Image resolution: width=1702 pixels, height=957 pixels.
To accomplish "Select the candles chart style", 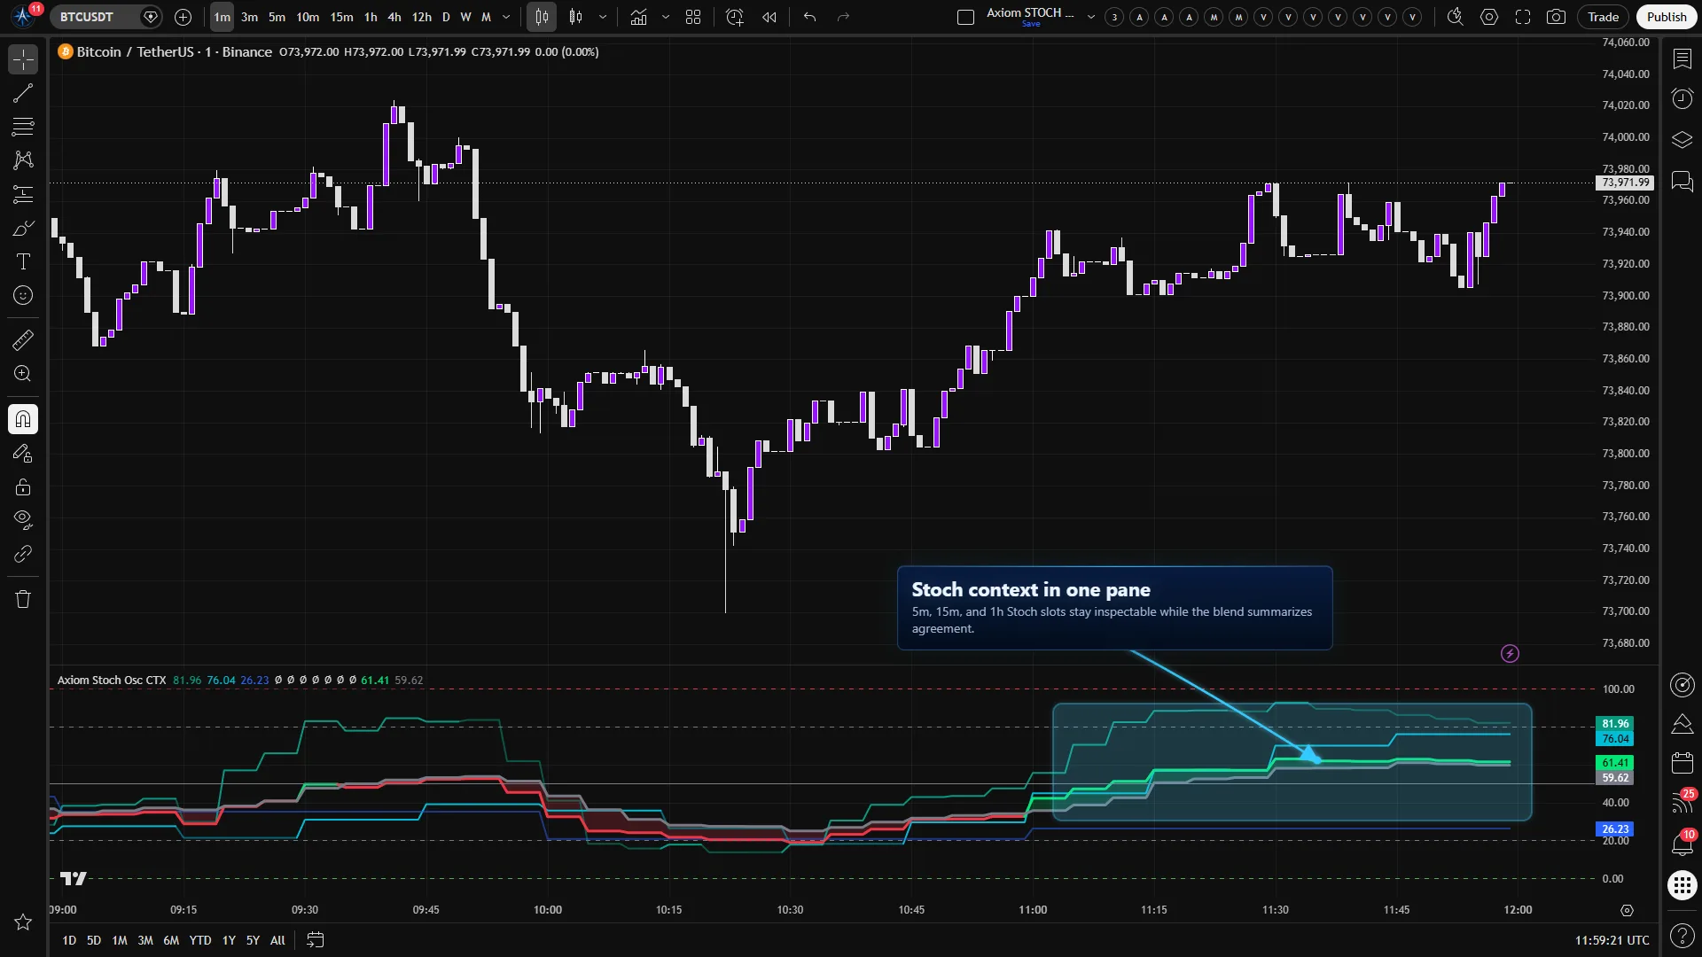I will click(x=542, y=17).
